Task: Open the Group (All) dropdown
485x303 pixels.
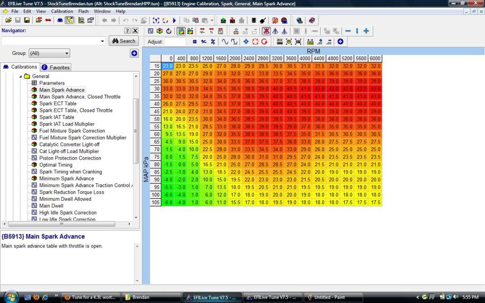Action: [x=49, y=53]
